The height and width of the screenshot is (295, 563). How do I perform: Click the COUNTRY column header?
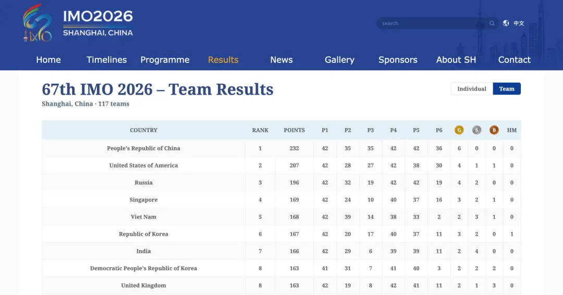[144, 130]
